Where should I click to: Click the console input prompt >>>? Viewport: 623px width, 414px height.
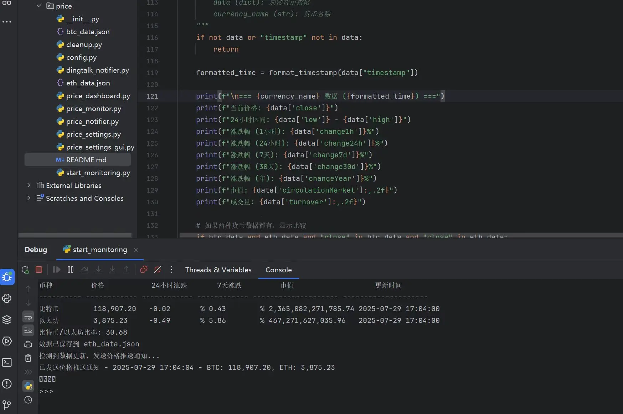(x=46, y=391)
